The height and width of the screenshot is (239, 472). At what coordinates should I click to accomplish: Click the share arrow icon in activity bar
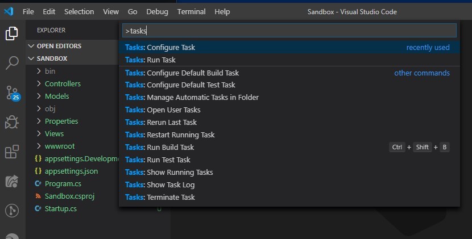click(x=12, y=181)
